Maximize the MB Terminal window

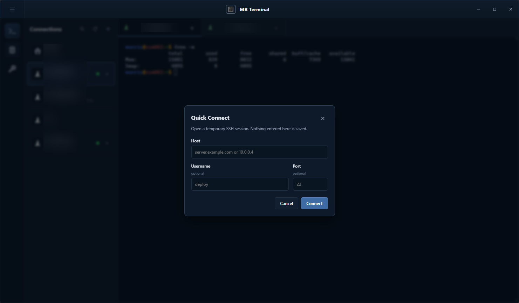point(494,9)
